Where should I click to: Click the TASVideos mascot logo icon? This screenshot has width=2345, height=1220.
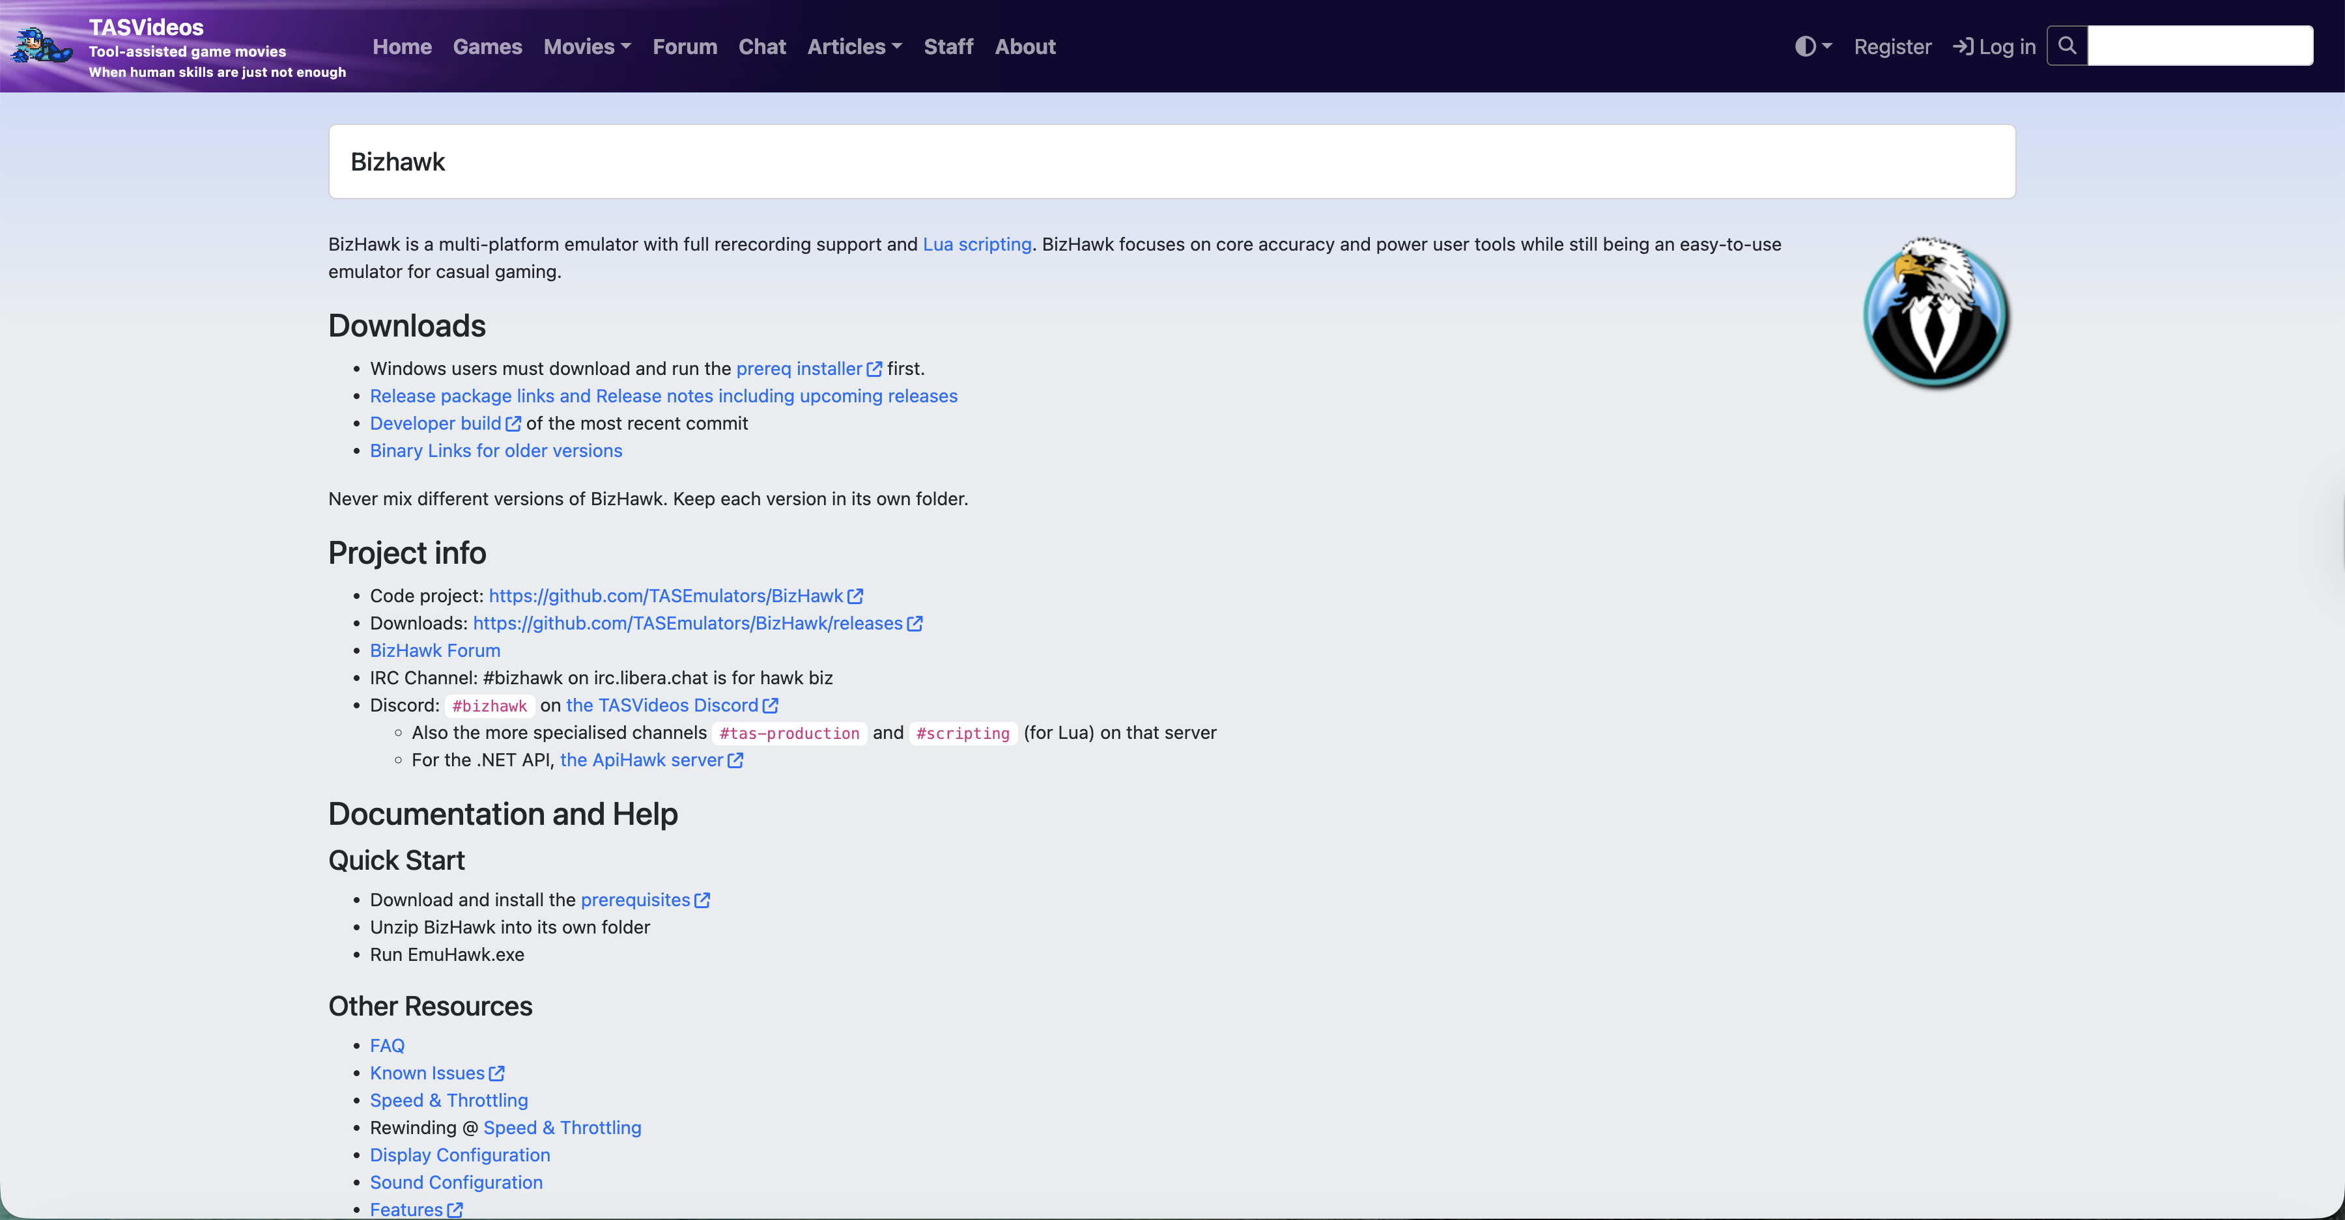click(41, 46)
